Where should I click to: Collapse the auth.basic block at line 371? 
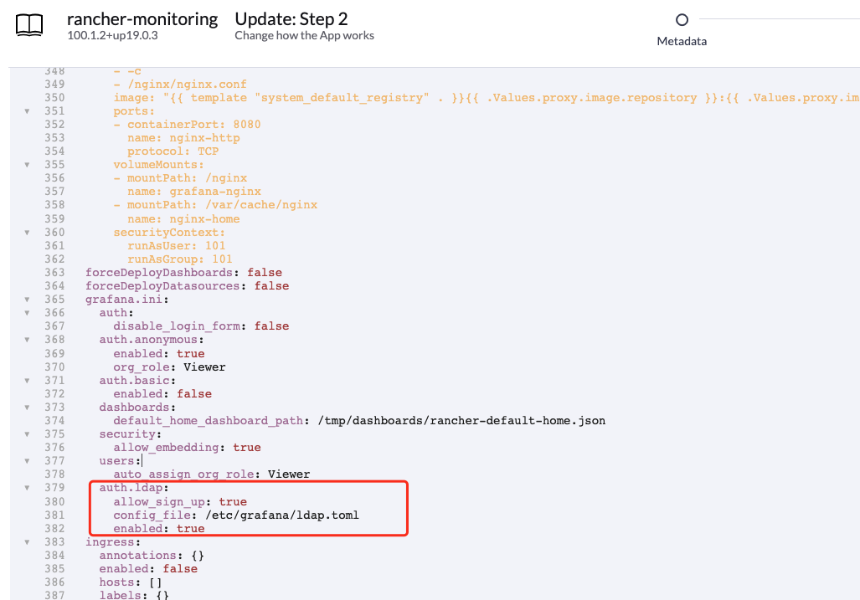[27, 380]
